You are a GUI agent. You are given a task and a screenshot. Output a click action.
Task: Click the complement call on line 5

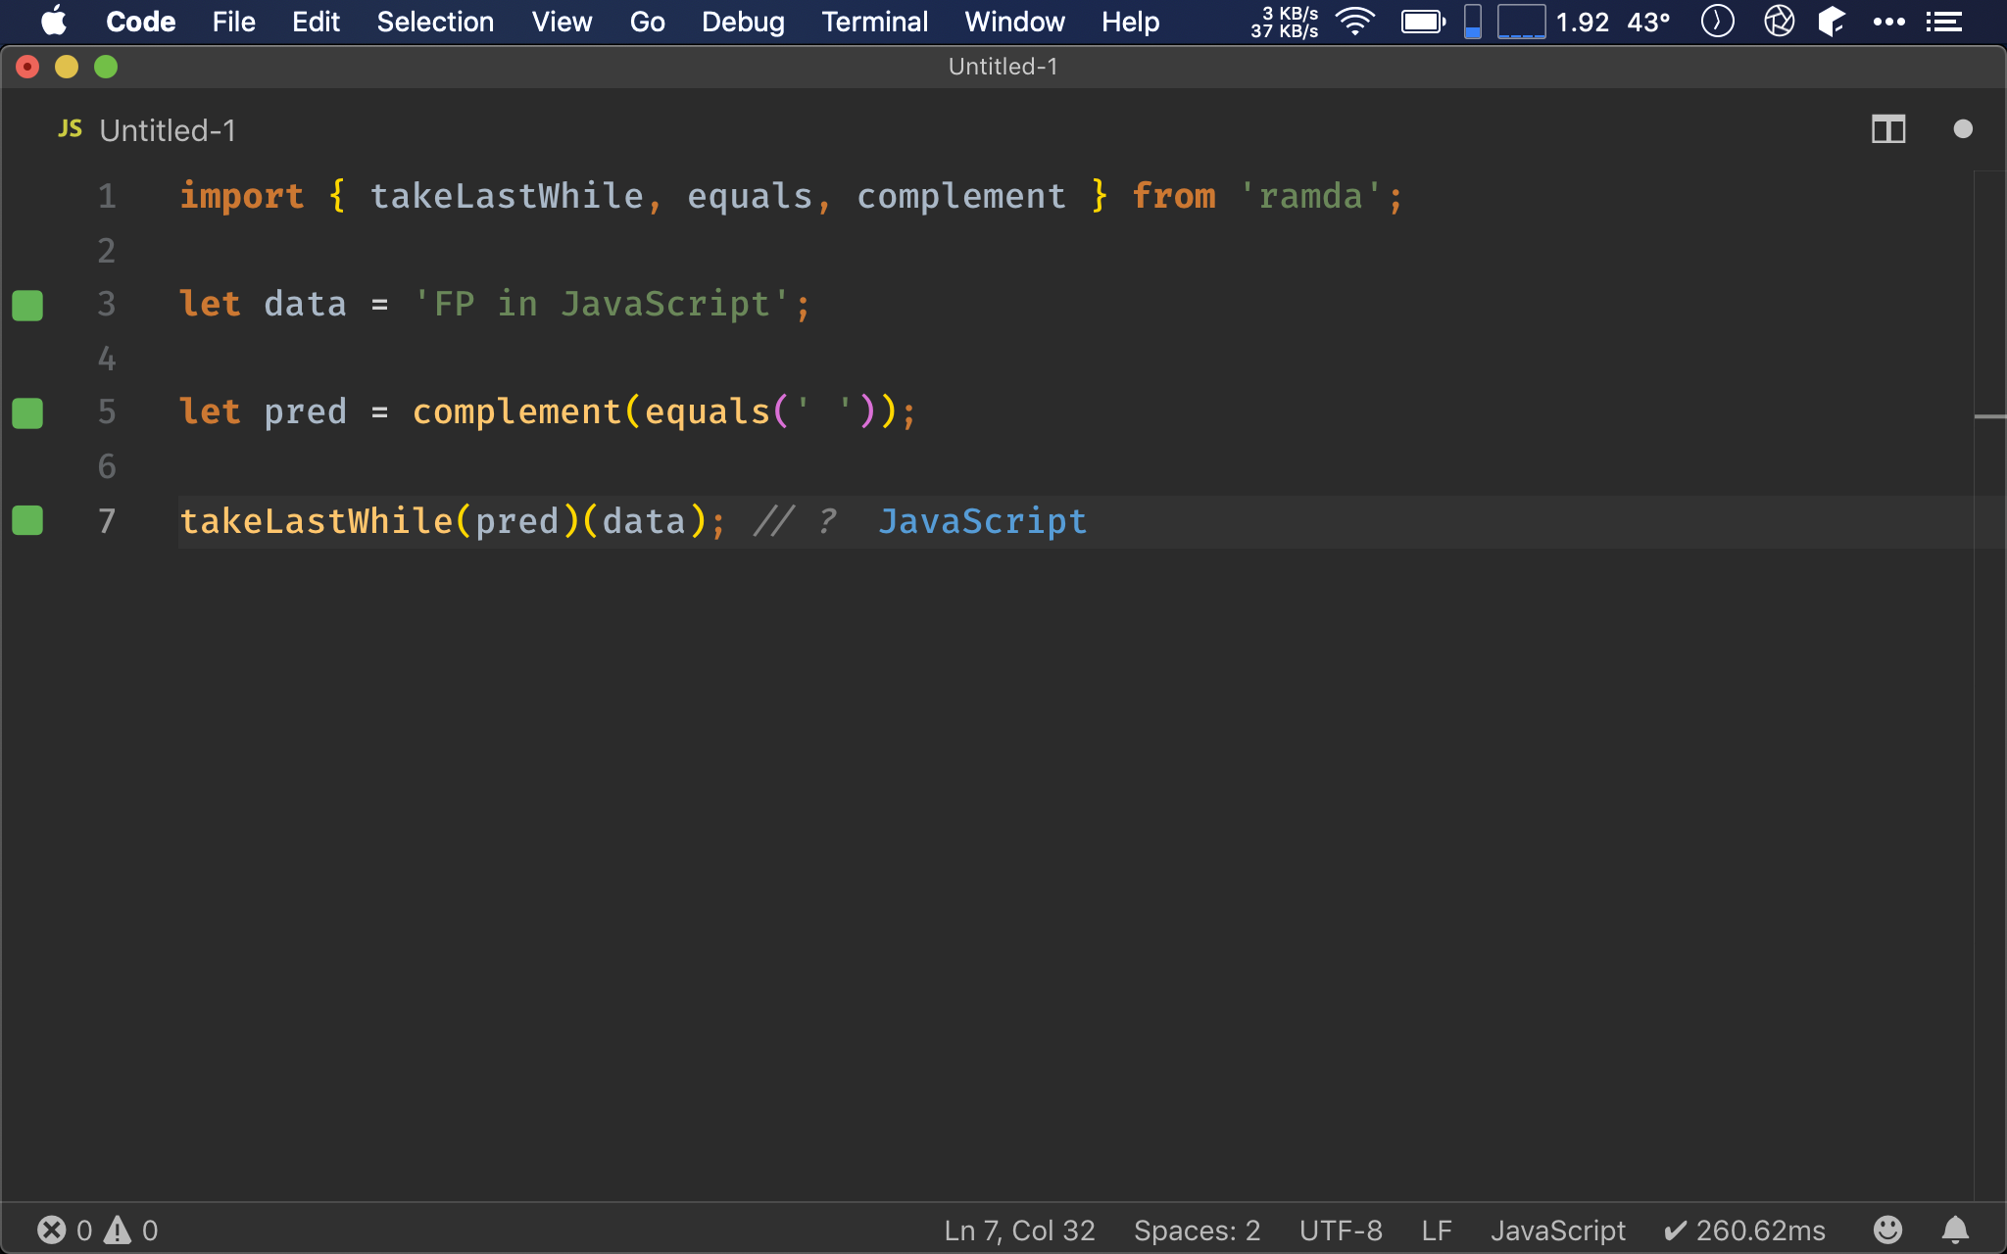coord(516,412)
